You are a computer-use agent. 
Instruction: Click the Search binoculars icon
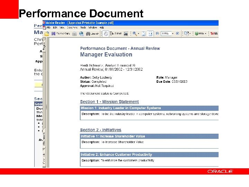88,34
